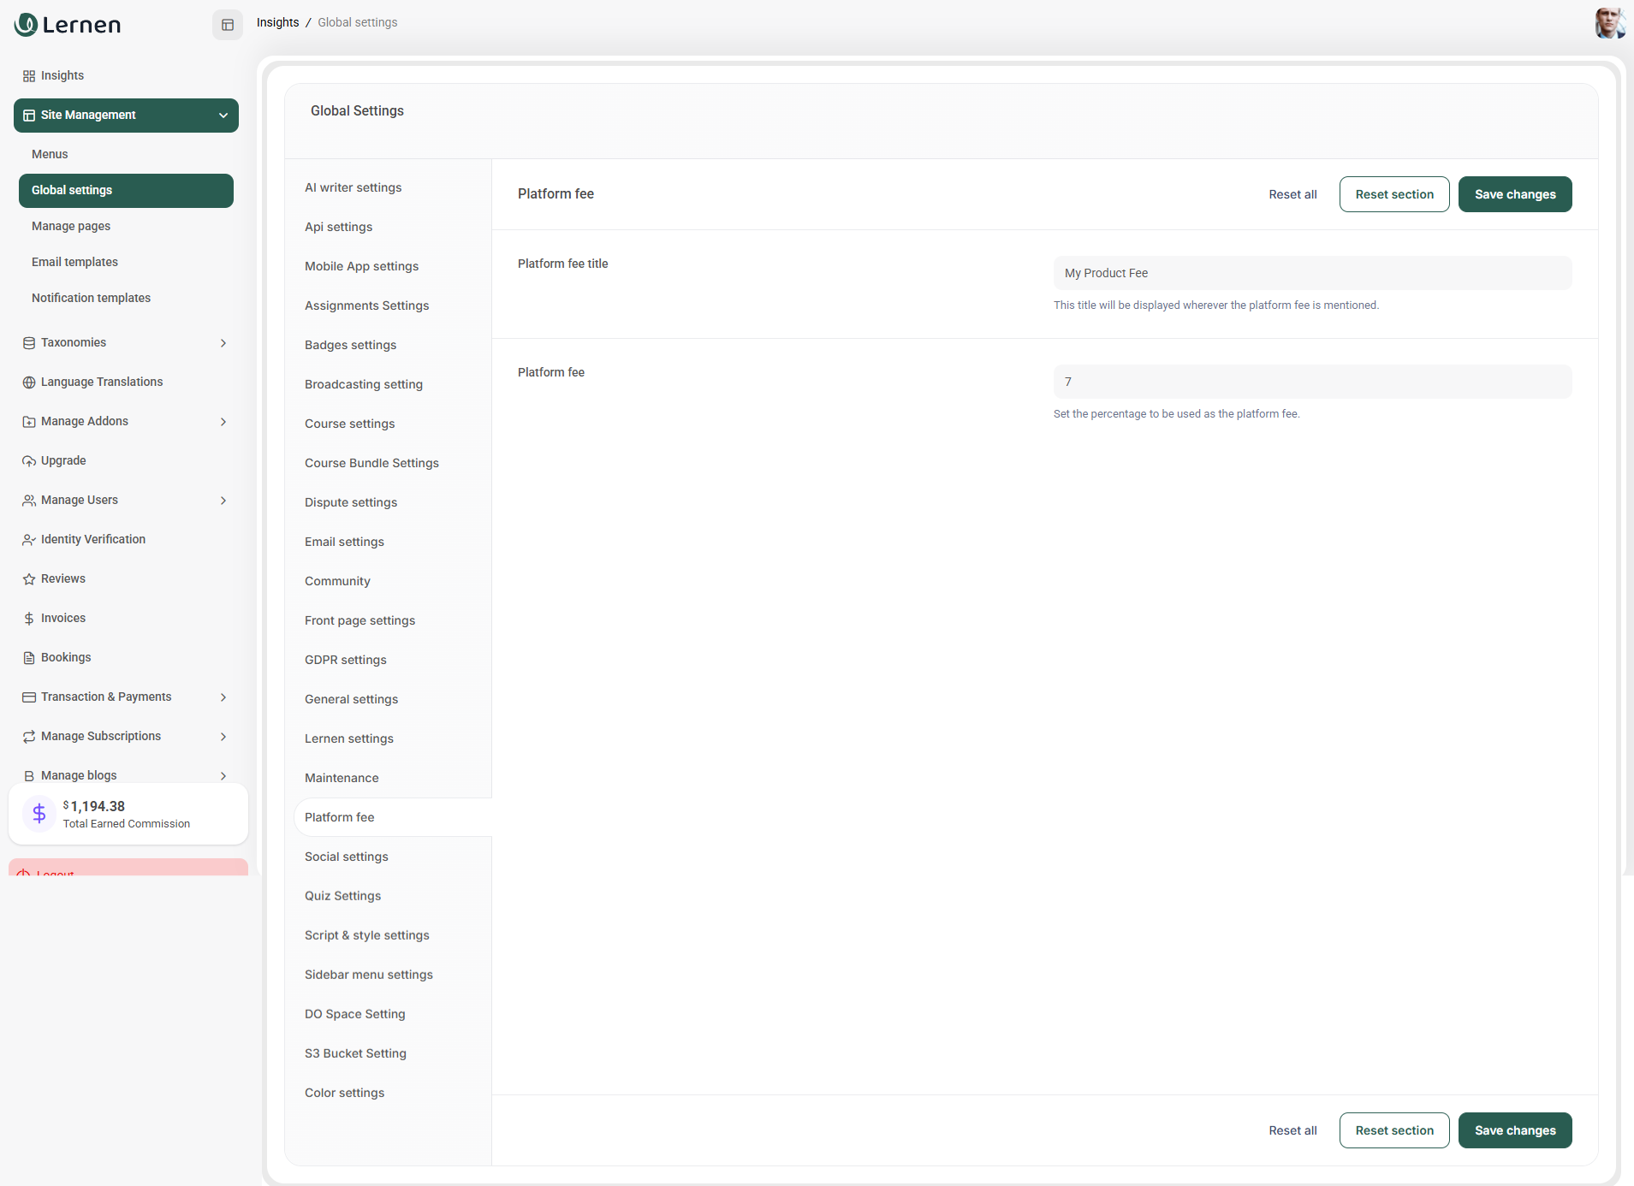This screenshot has width=1634, height=1186.
Task: Click the Reviews star icon
Action: 29,579
